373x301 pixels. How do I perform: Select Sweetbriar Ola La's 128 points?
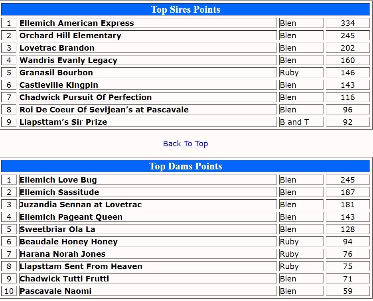coord(347,229)
